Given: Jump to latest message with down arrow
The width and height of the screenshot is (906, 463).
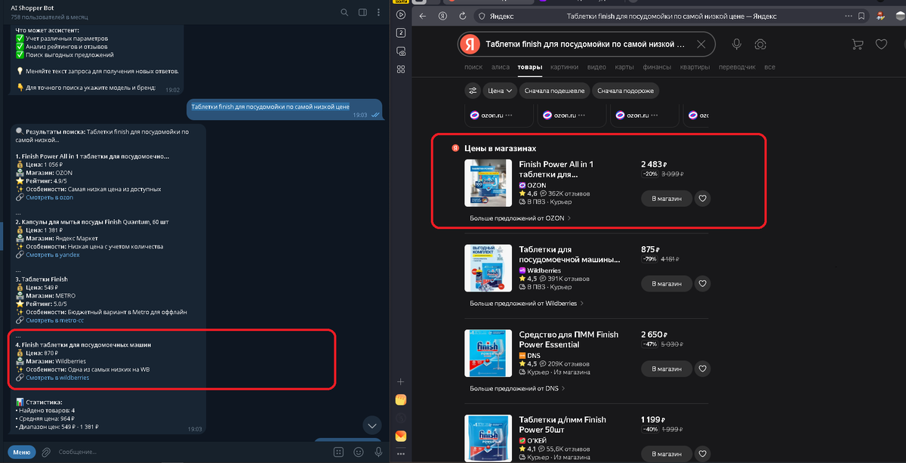Looking at the screenshot, I should tap(371, 425).
